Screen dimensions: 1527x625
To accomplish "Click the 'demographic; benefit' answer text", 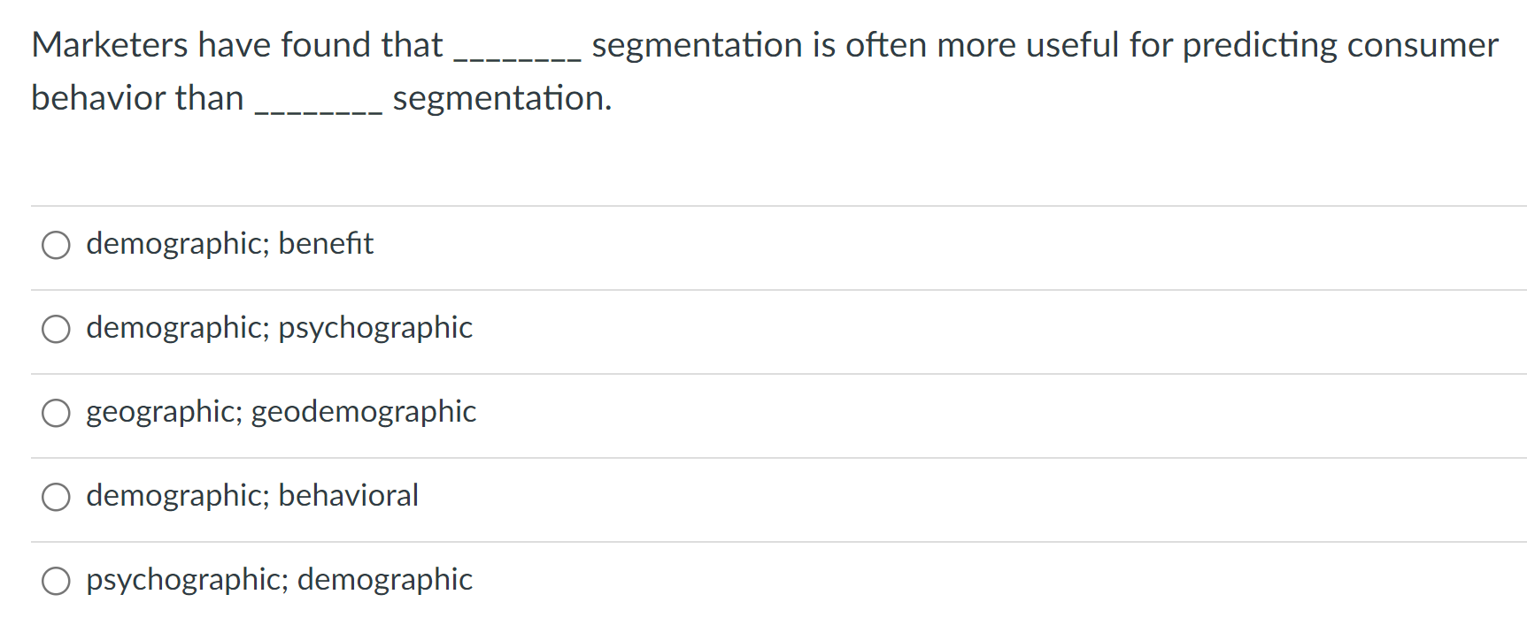I will tap(229, 244).
